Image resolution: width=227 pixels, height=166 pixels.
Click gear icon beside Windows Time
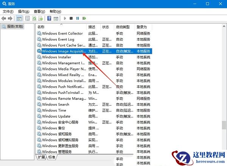(39, 110)
